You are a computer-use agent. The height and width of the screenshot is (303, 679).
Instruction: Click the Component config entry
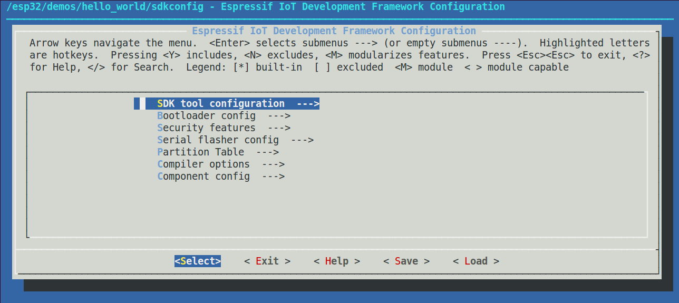203,176
